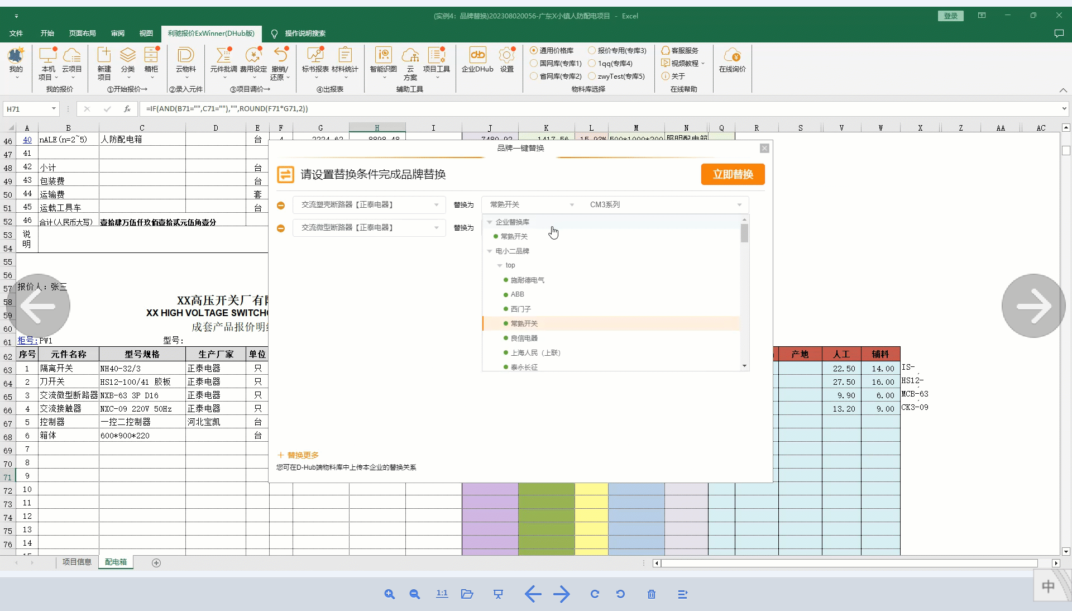Select 良信电器 in the brand list
This screenshot has height=611, width=1072.
click(x=524, y=338)
